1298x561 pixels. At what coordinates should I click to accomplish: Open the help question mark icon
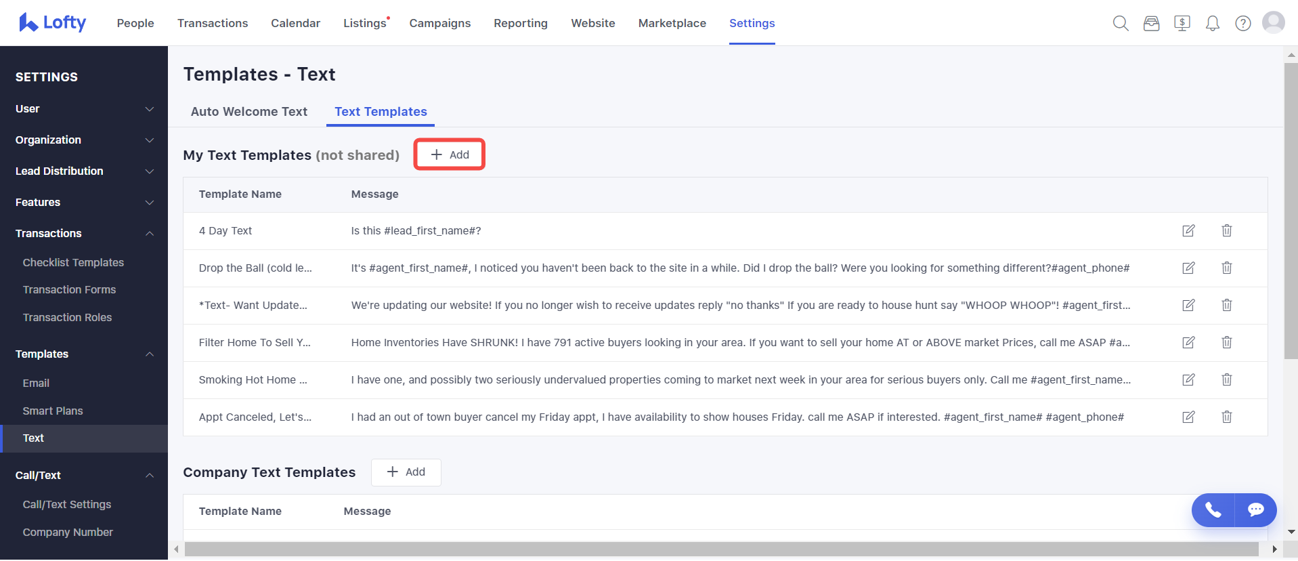[x=1243, y=23]
